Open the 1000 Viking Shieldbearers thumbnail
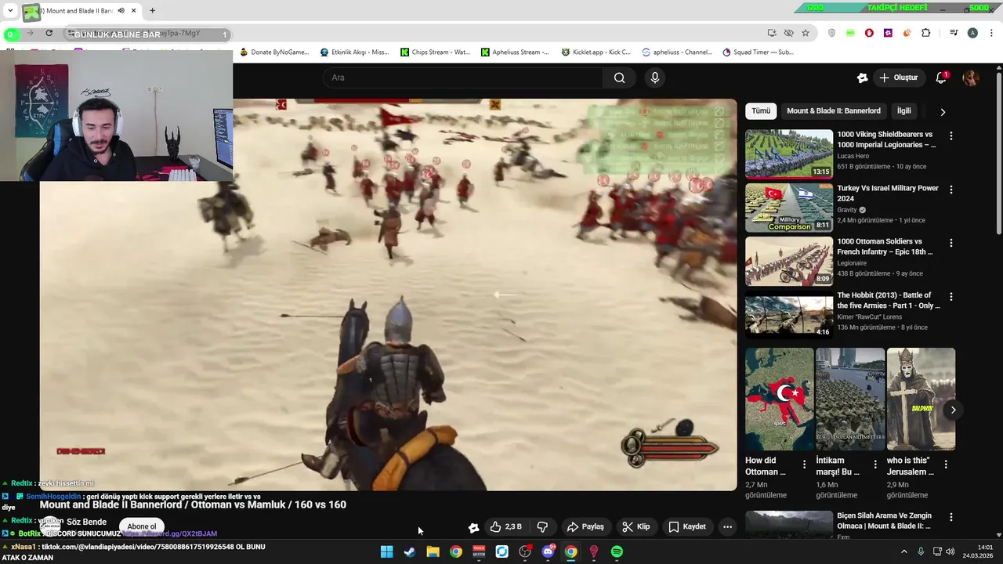The image size is (1003, 564). click(x=789, y=154)
